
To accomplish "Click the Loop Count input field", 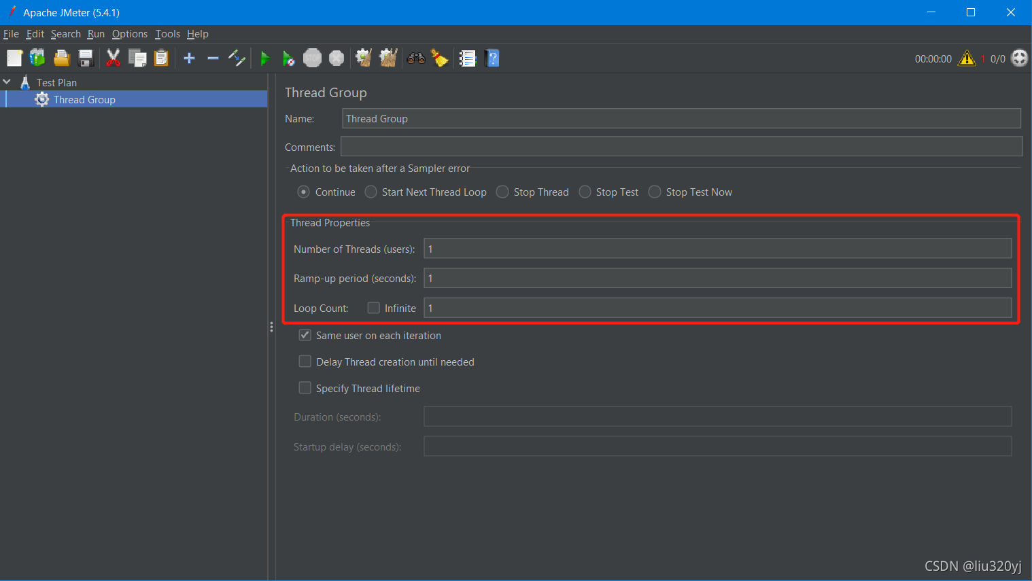I will click(718, 308).
